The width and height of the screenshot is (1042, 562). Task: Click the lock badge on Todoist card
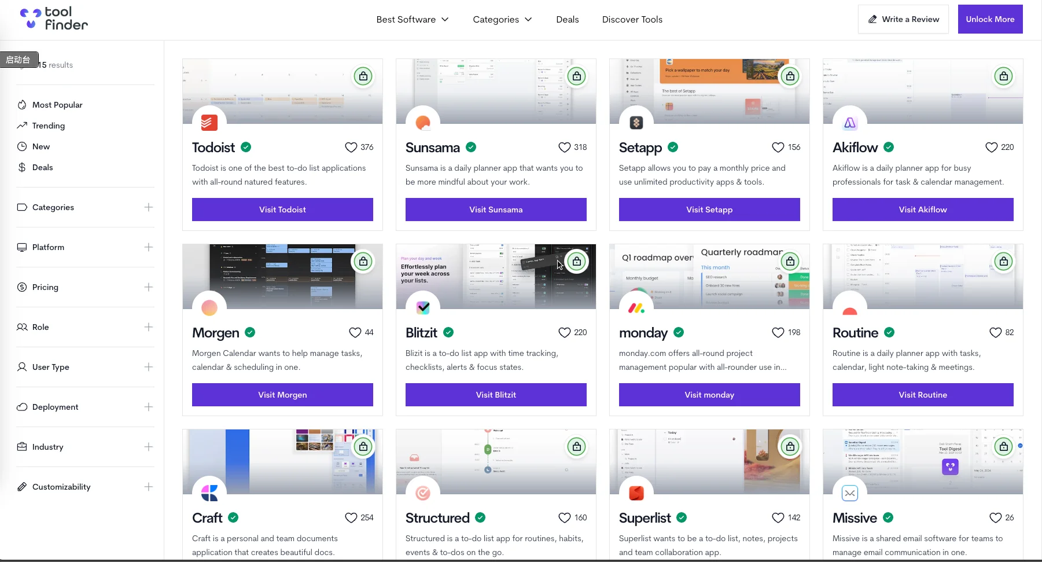click(x=363, y=76)
